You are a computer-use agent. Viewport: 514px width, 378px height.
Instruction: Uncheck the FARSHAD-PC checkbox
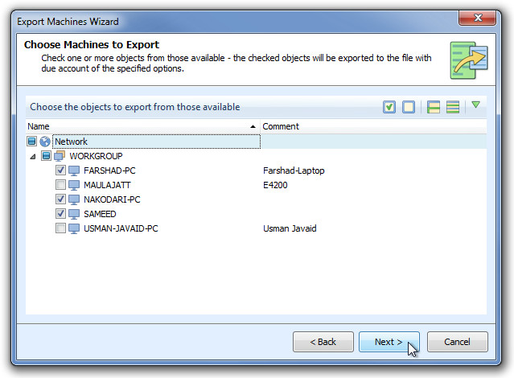[60, 171]
